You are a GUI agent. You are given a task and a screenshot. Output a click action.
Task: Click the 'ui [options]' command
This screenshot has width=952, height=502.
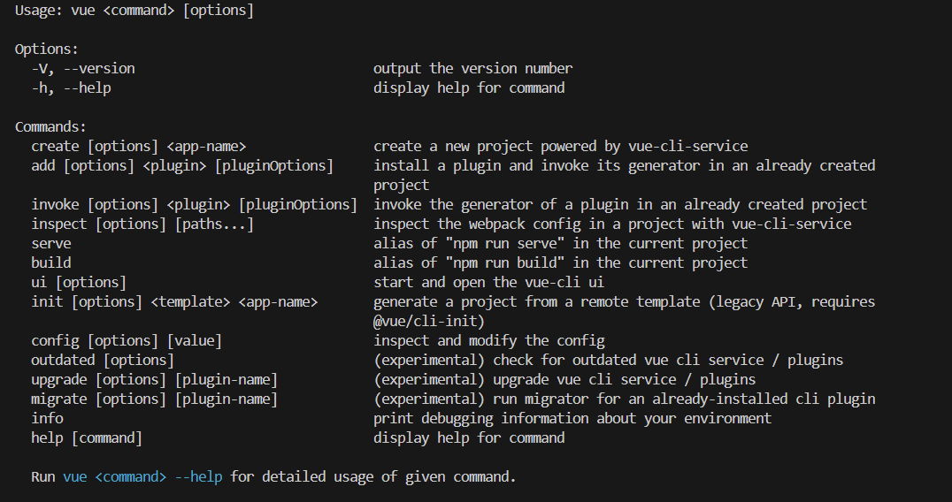(79, 282)
